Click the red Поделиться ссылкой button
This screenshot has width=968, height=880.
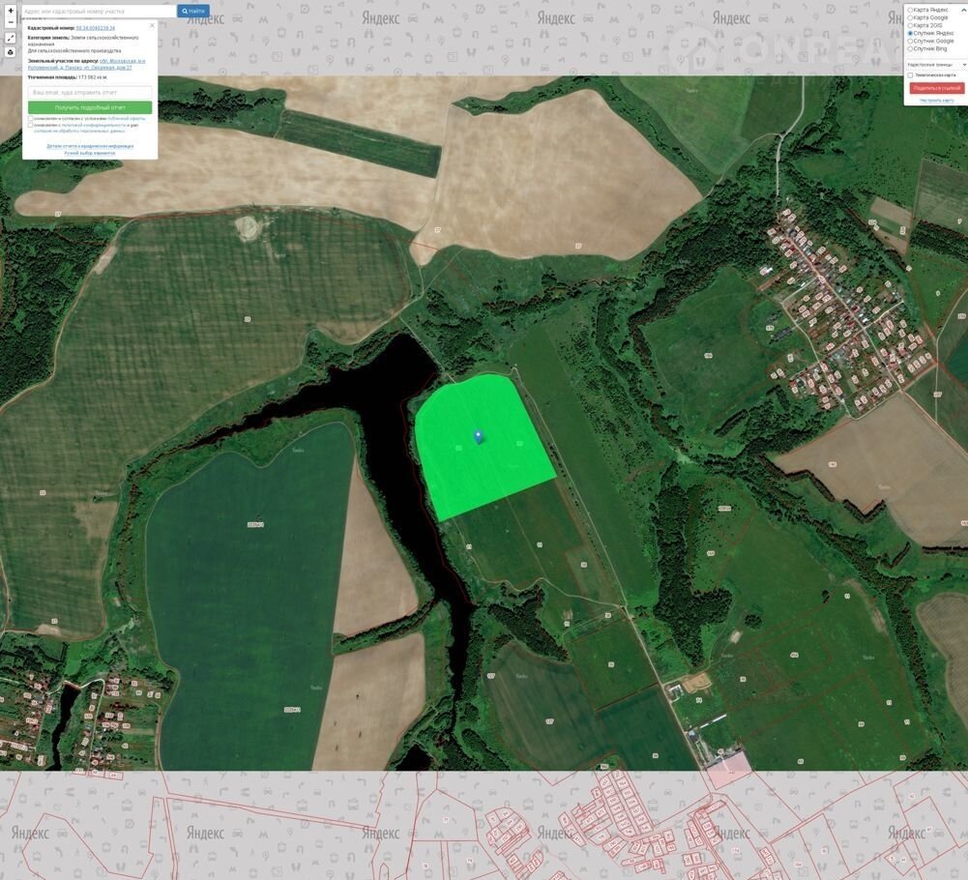[x=936, y=88]
